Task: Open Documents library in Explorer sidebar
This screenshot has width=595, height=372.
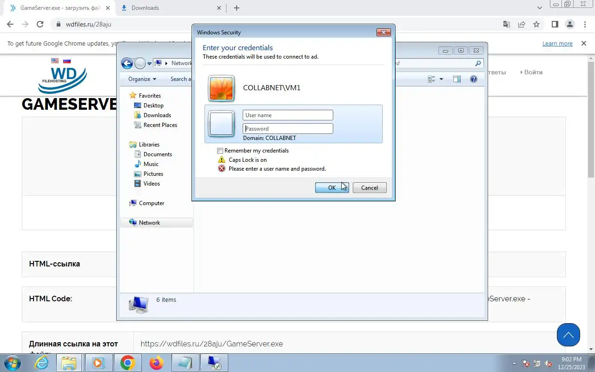Action: (x=158, y=154)
